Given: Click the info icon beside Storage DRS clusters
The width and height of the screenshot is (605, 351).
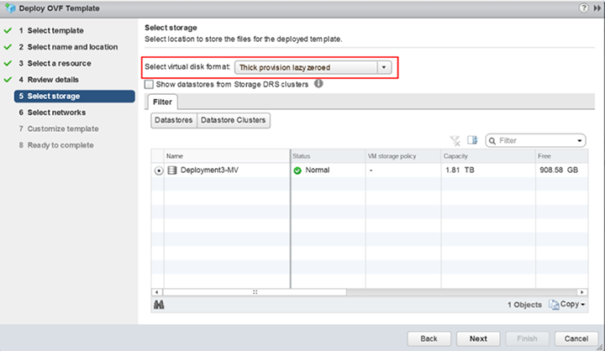Looking at the screenshot, I should point(318,84).
